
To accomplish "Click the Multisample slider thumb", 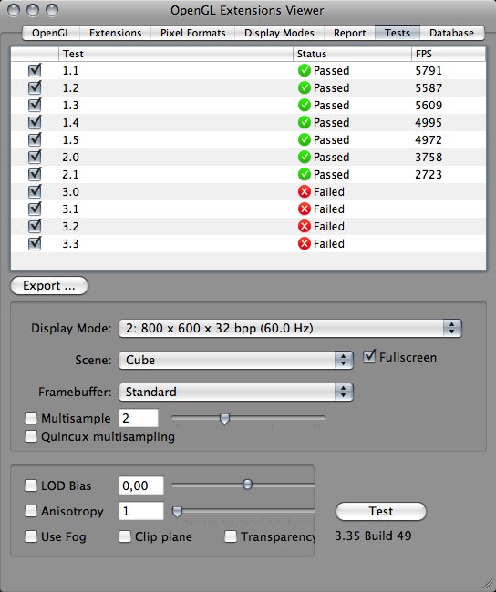I will 224,418.
